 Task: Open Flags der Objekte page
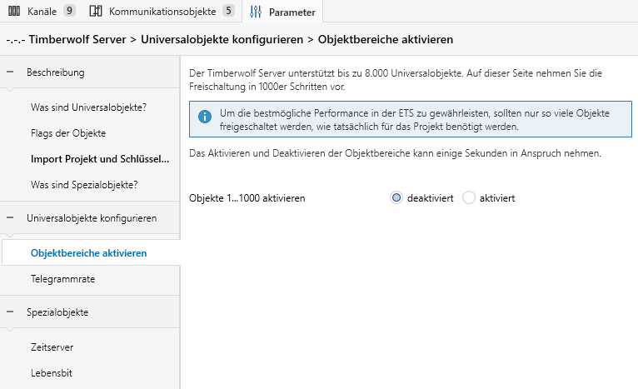pyautogui.click(x=68, y=133)
